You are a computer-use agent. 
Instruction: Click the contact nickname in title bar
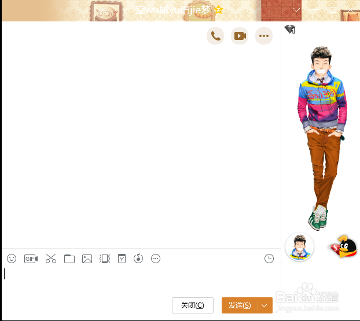[x=173, y=10]
